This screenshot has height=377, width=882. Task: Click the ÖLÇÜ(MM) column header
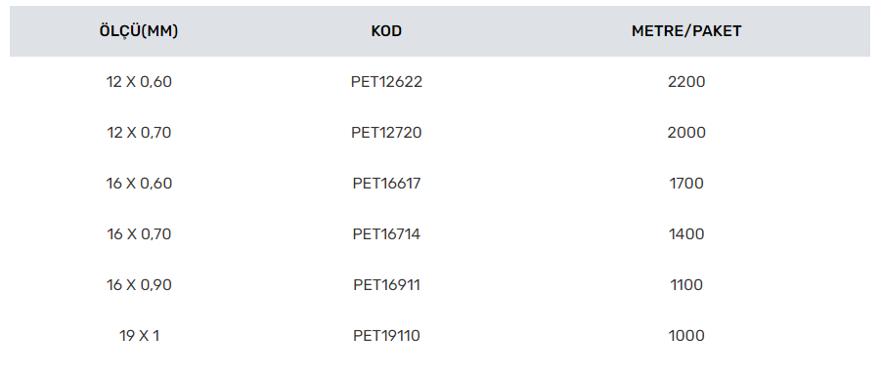[x=139, y=31]
